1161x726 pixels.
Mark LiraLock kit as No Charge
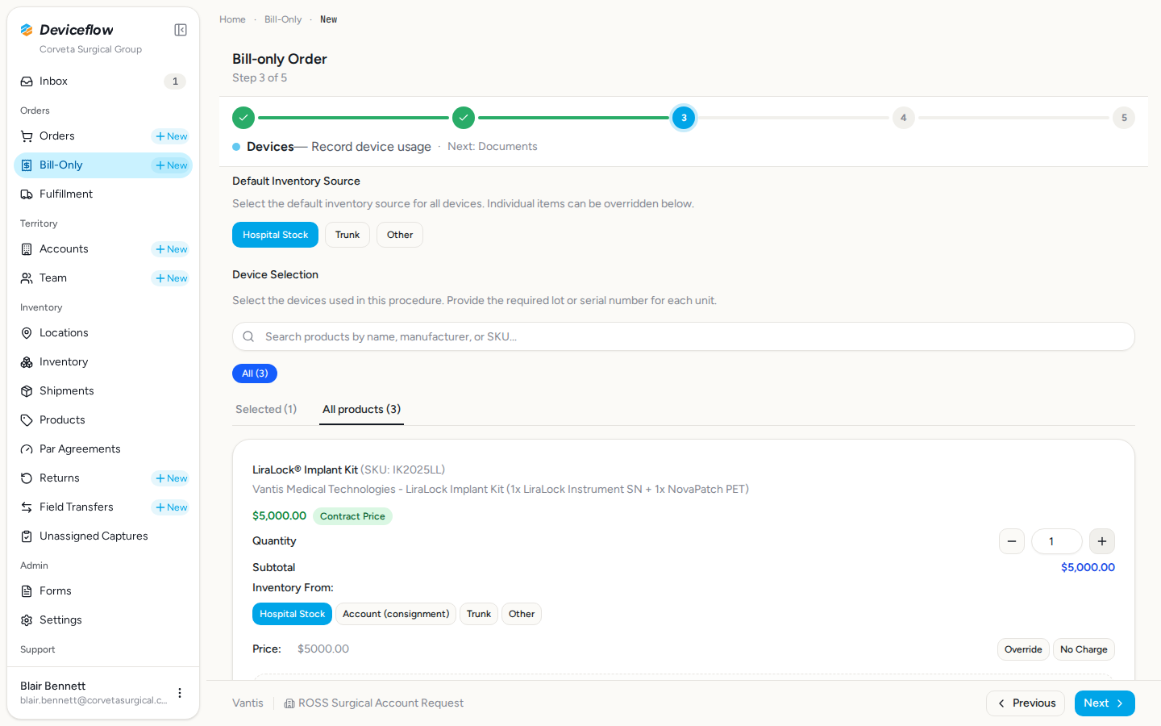1084,649
